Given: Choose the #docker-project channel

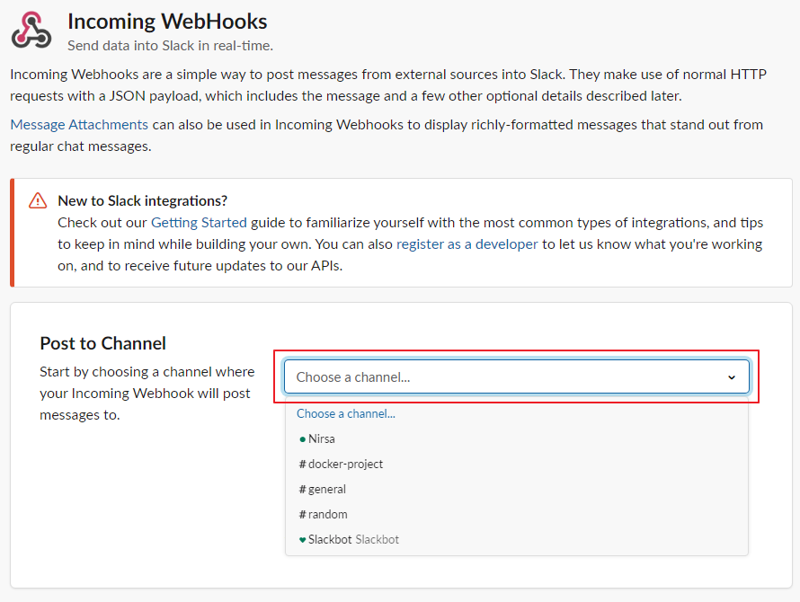Looking at the screenshot, I should [x=516, y=464].
